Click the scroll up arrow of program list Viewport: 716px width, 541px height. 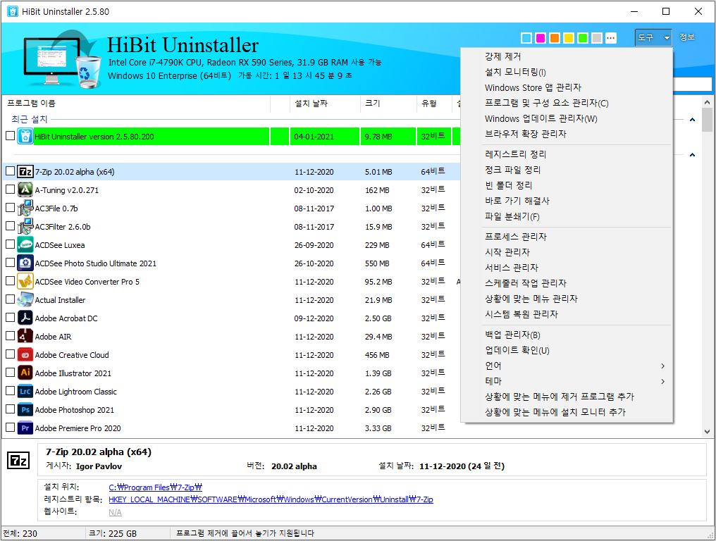pos(707,102)
